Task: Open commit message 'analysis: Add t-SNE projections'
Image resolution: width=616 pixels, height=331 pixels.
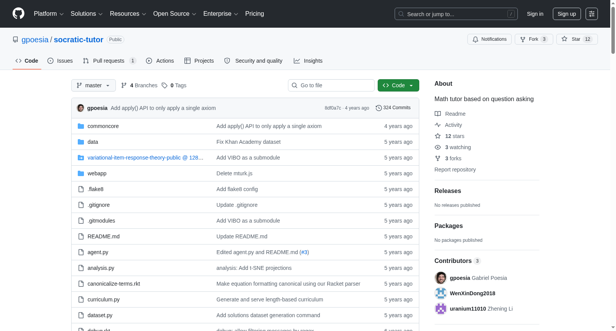Action: tap(254, 268)
